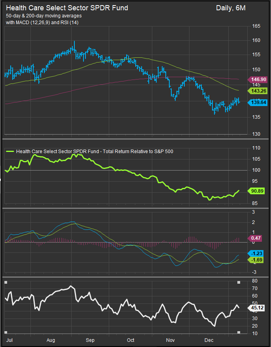
Task: Click the 165 price axis label
Action: [256, 26]
